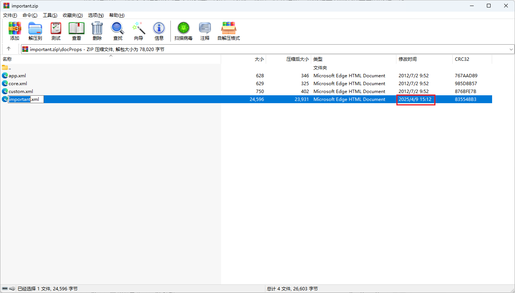
Task: Select the core.xml file row
Action: pyautogui.click(x=18, y=84)
